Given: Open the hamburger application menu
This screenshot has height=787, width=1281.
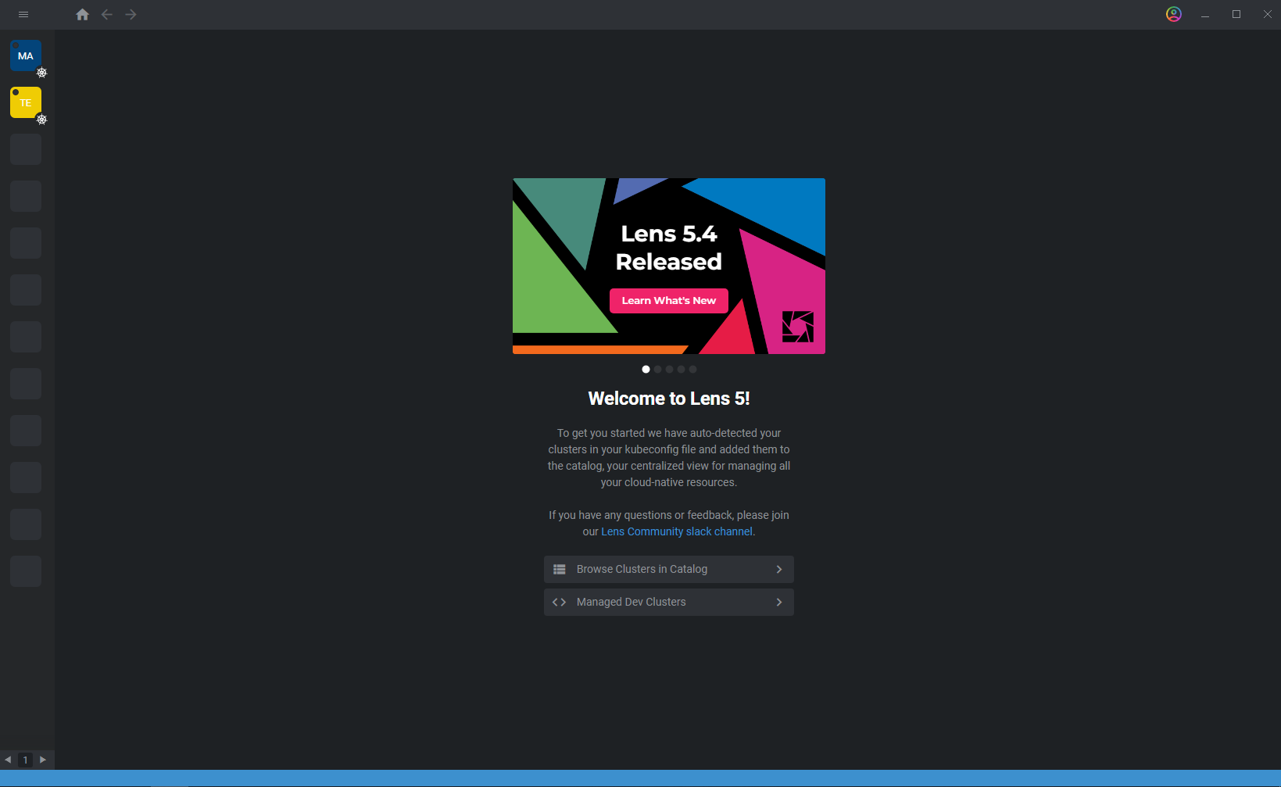Looking at the screenshot, I should coord(23,14).
